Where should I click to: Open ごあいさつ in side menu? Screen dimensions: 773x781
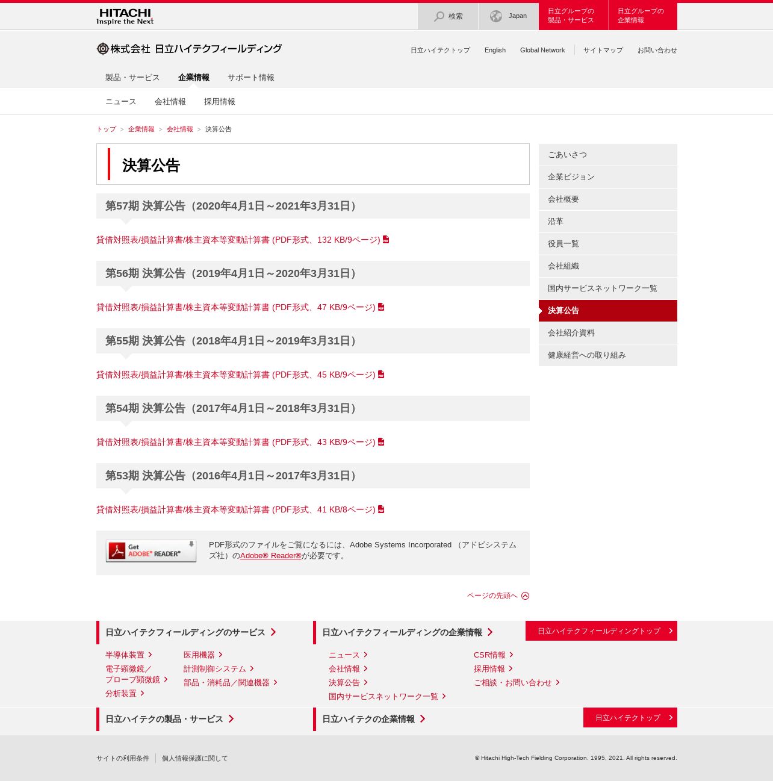tap(608, 155)
